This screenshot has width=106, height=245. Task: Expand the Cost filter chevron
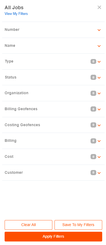click(x=99, y=157)
